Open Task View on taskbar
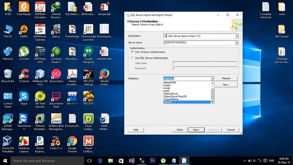 [x=89, y=161]
